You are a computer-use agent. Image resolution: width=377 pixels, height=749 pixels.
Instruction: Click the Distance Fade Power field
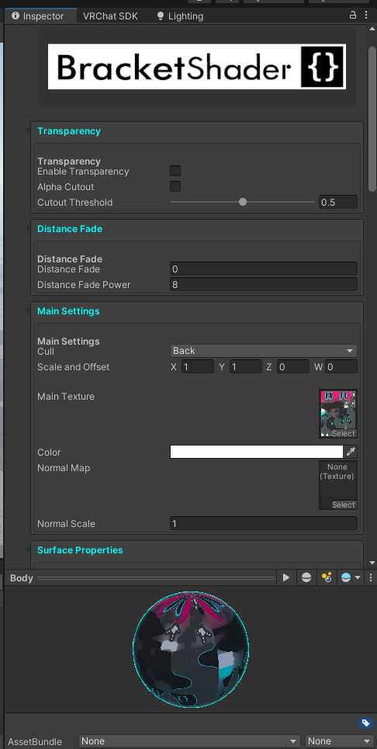264,284
